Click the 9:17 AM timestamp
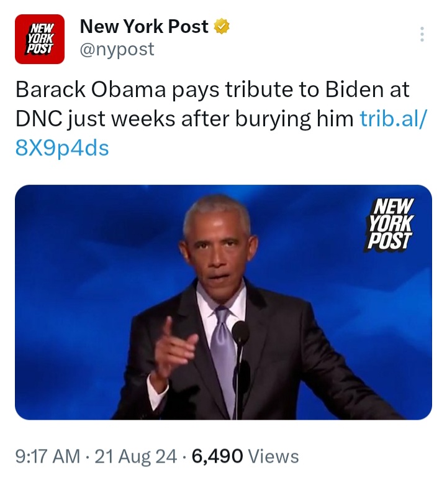This screenshot has height=477, width=447. (48, 456)
